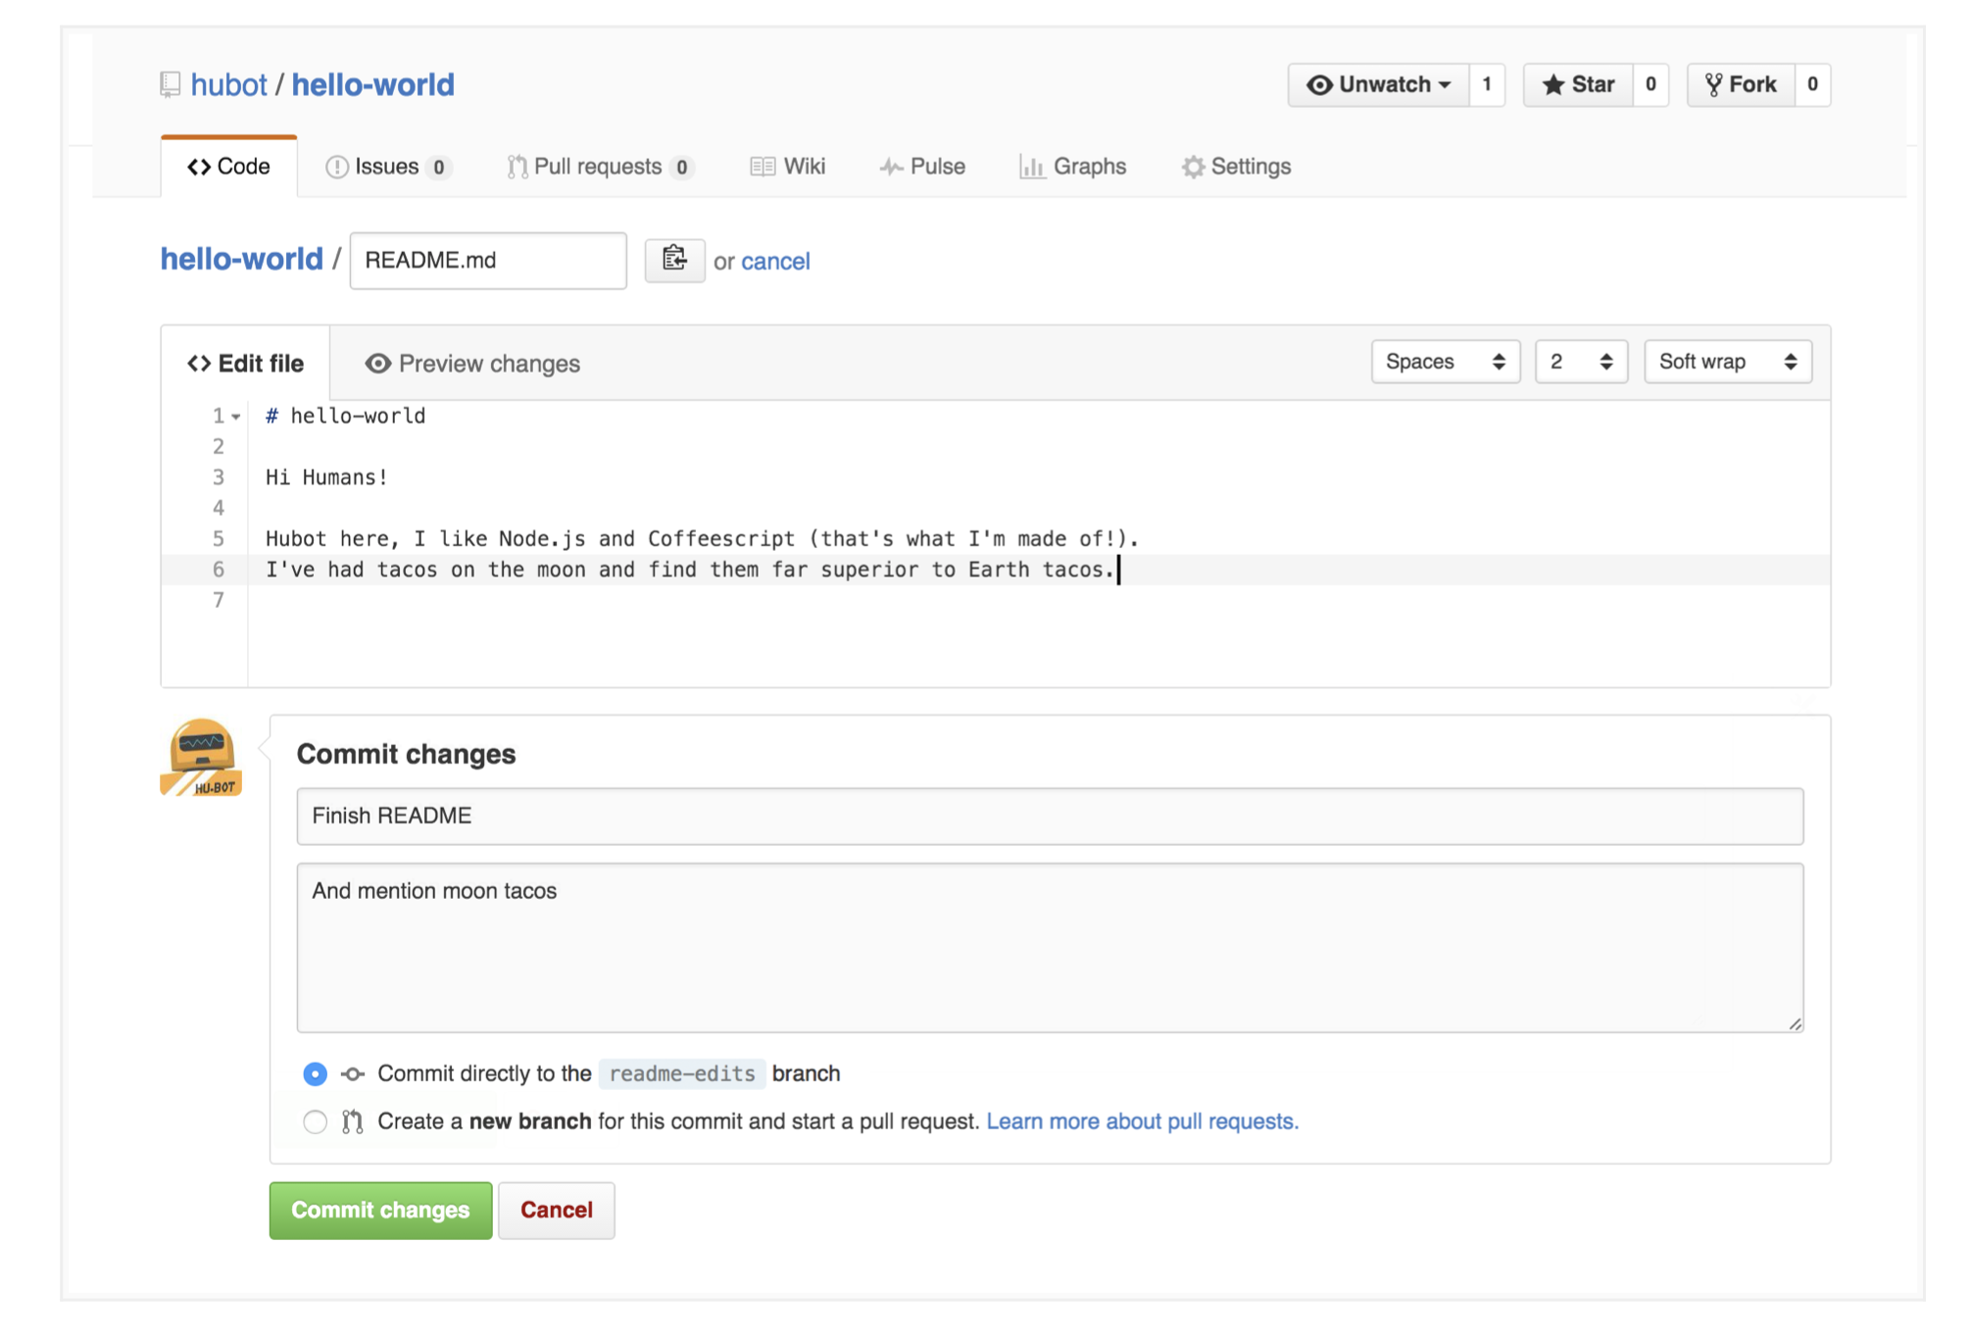Click the hubot avatar image

pos(201,757)
